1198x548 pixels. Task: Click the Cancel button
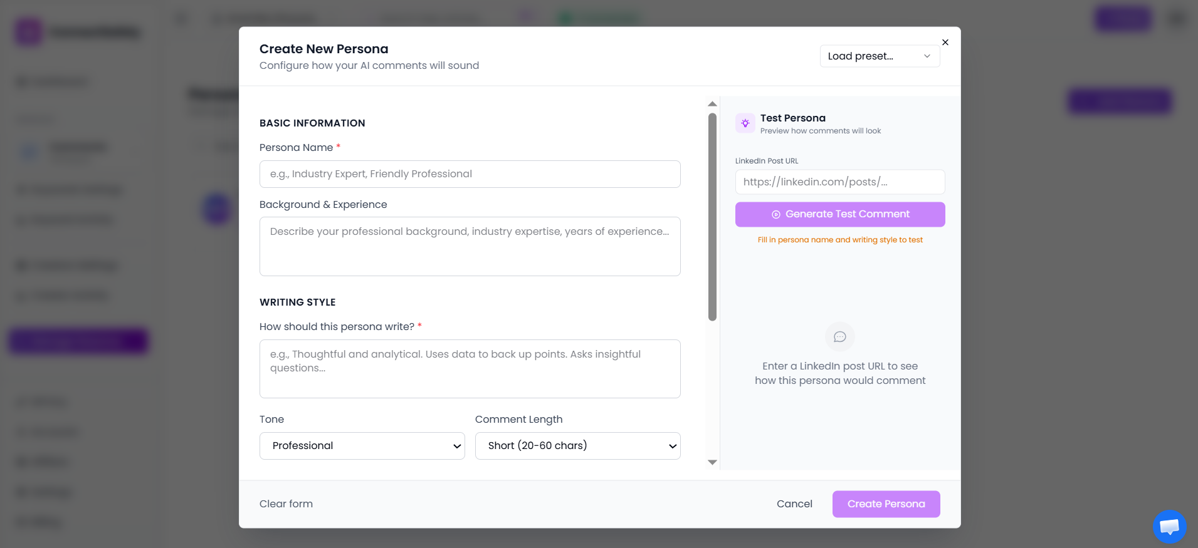[x=794, y=504]
